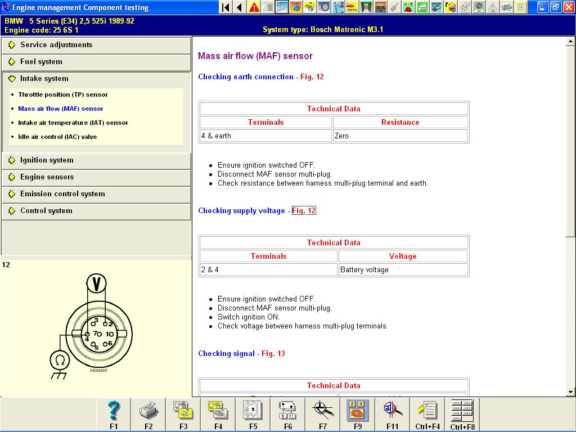Screen dimensions: 576x432
Task: Click the scrollbar down arrow
Action: tap(570, 392)
